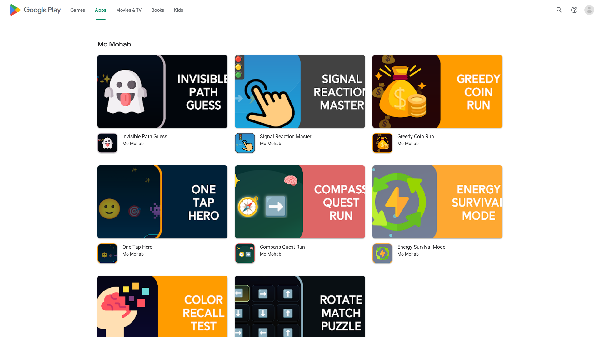Select the Apps tab
Screen dimensions: 600x337
101,10
